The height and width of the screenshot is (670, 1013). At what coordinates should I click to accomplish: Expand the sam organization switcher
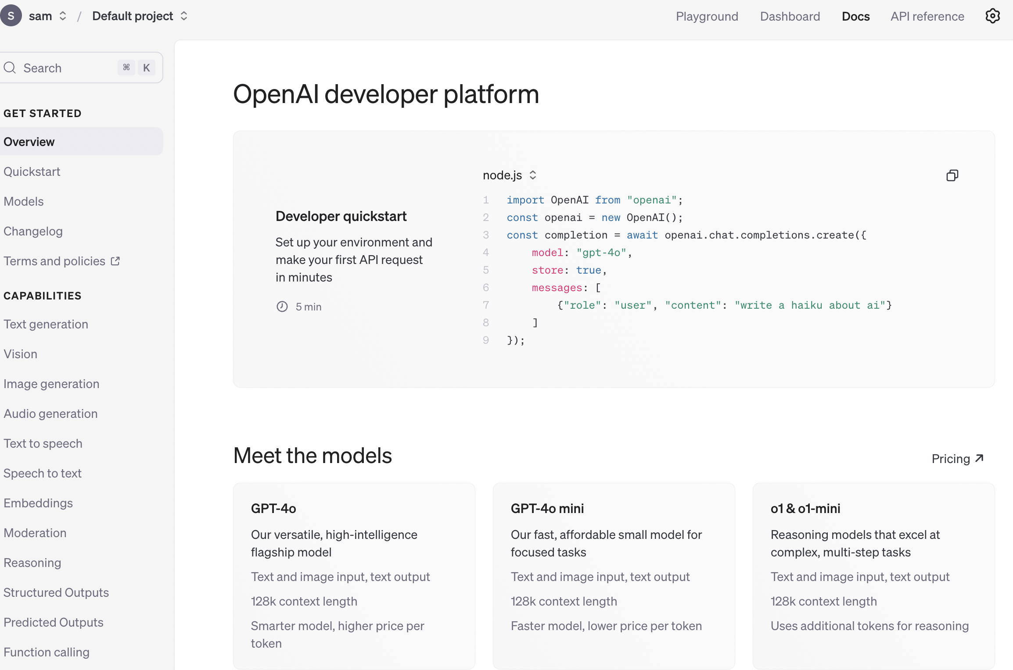(x=47, y=16)
